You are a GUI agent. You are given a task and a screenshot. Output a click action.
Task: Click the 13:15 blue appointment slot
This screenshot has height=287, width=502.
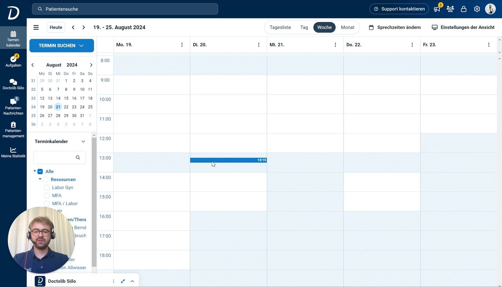[x=228, y=160]
